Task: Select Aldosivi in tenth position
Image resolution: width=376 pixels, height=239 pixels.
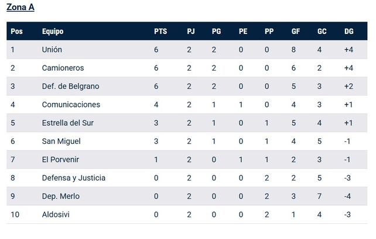Action: click(x=56, y=214)
